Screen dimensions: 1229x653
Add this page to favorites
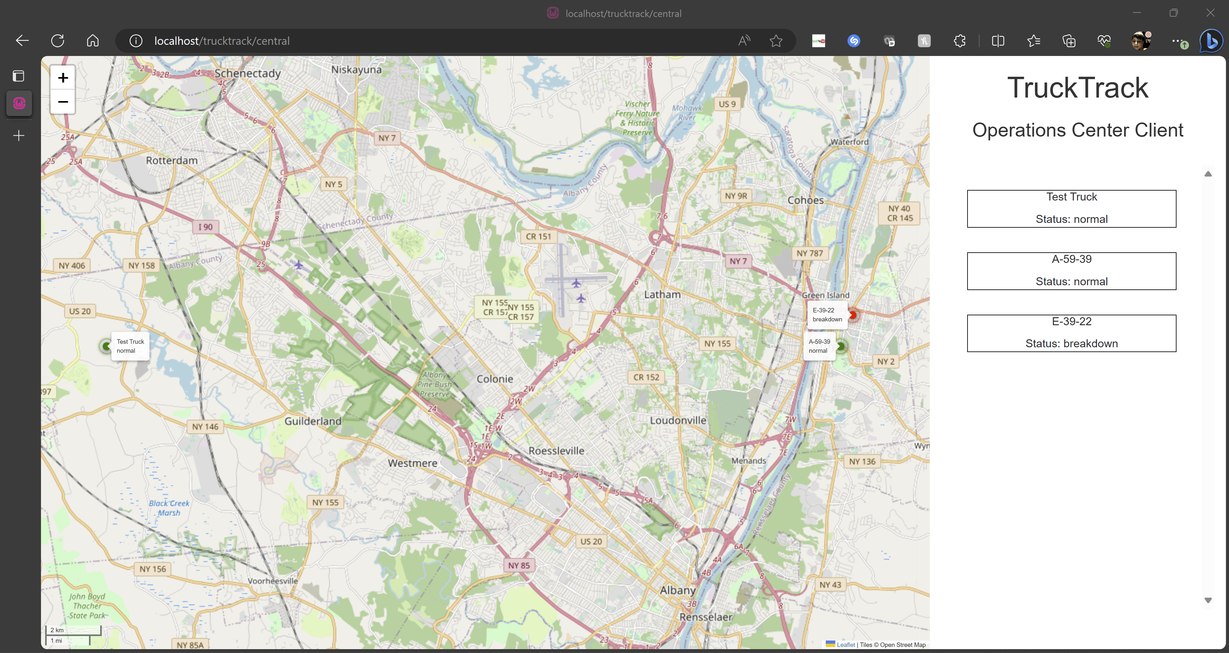[776, 41]
